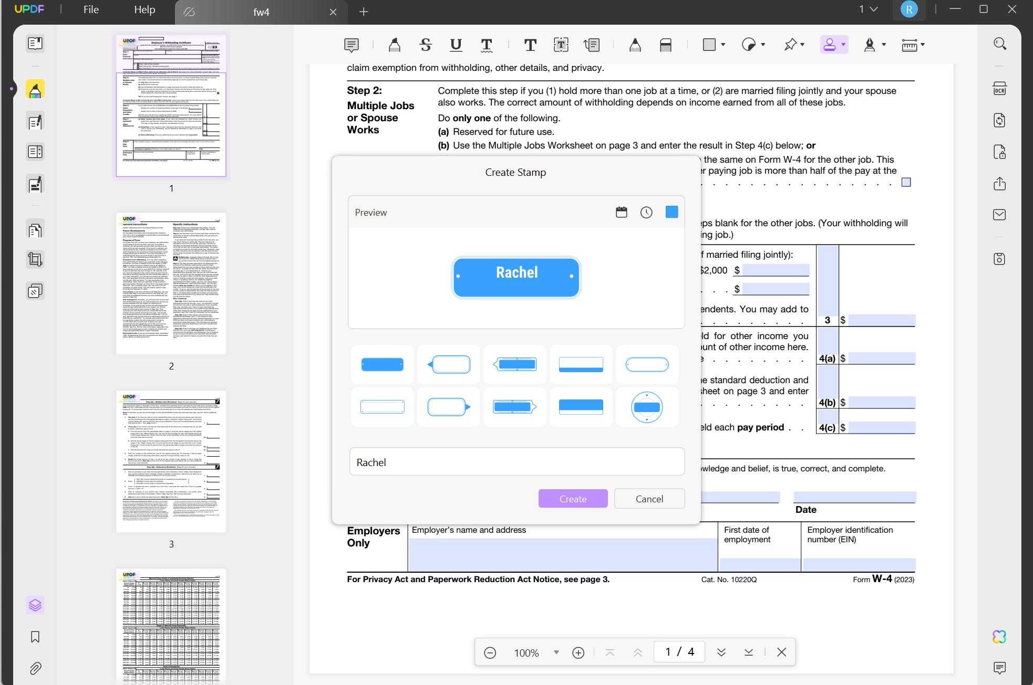Screen dimensions: 1033x685
Task: Select the Sticky Note comment tool
Action: (x=351, y=45)
